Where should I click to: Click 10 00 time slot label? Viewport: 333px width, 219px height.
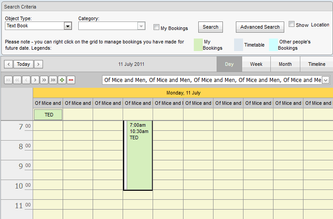click(x=23, y=186)
